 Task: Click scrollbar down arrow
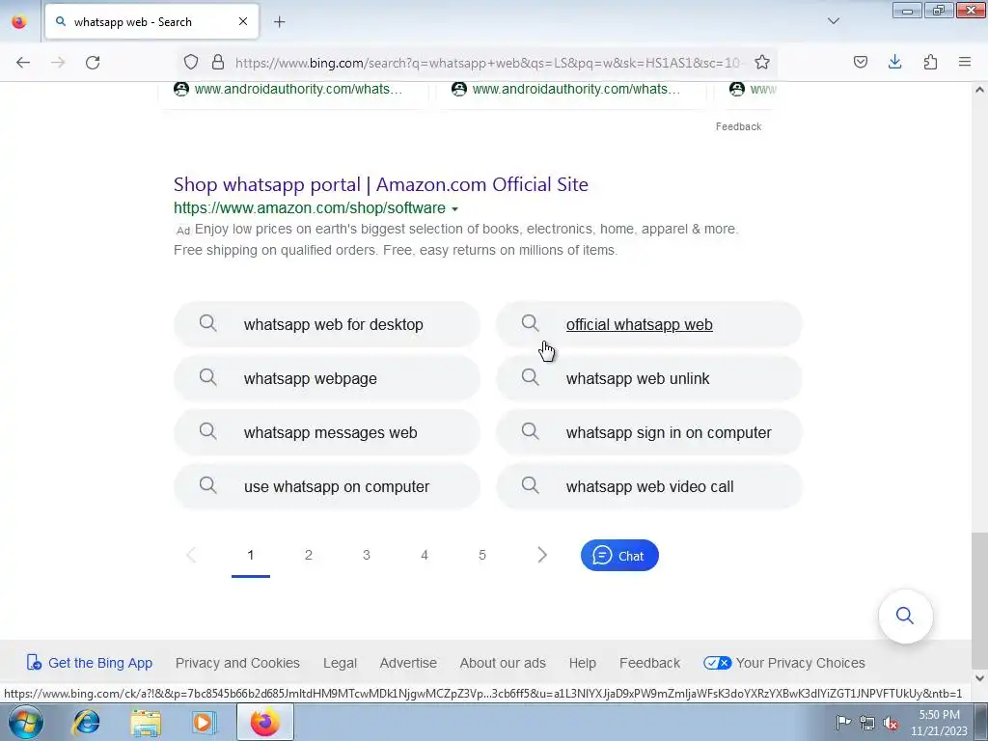pos(979,678)
